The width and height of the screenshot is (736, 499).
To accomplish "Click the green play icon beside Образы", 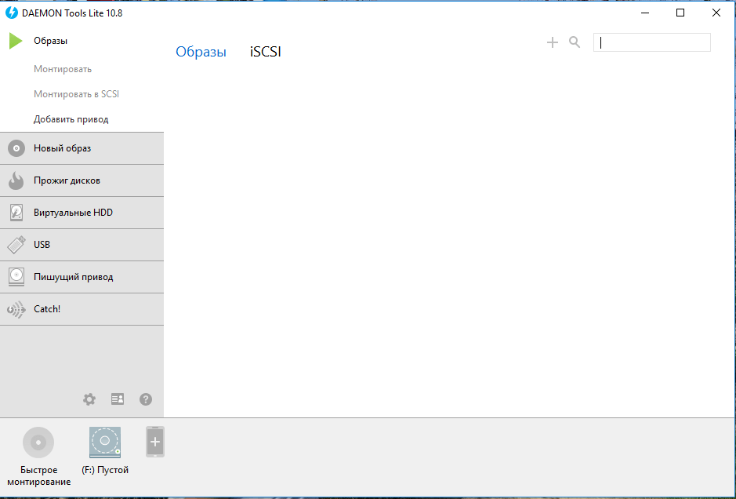I will [16, 41].
